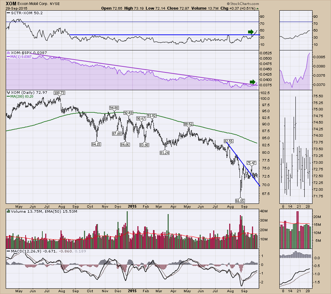331x294 pixels.
Task: Click the Volume 13.75M, EMA(50) legend
Action: click(x=42, y=211)
